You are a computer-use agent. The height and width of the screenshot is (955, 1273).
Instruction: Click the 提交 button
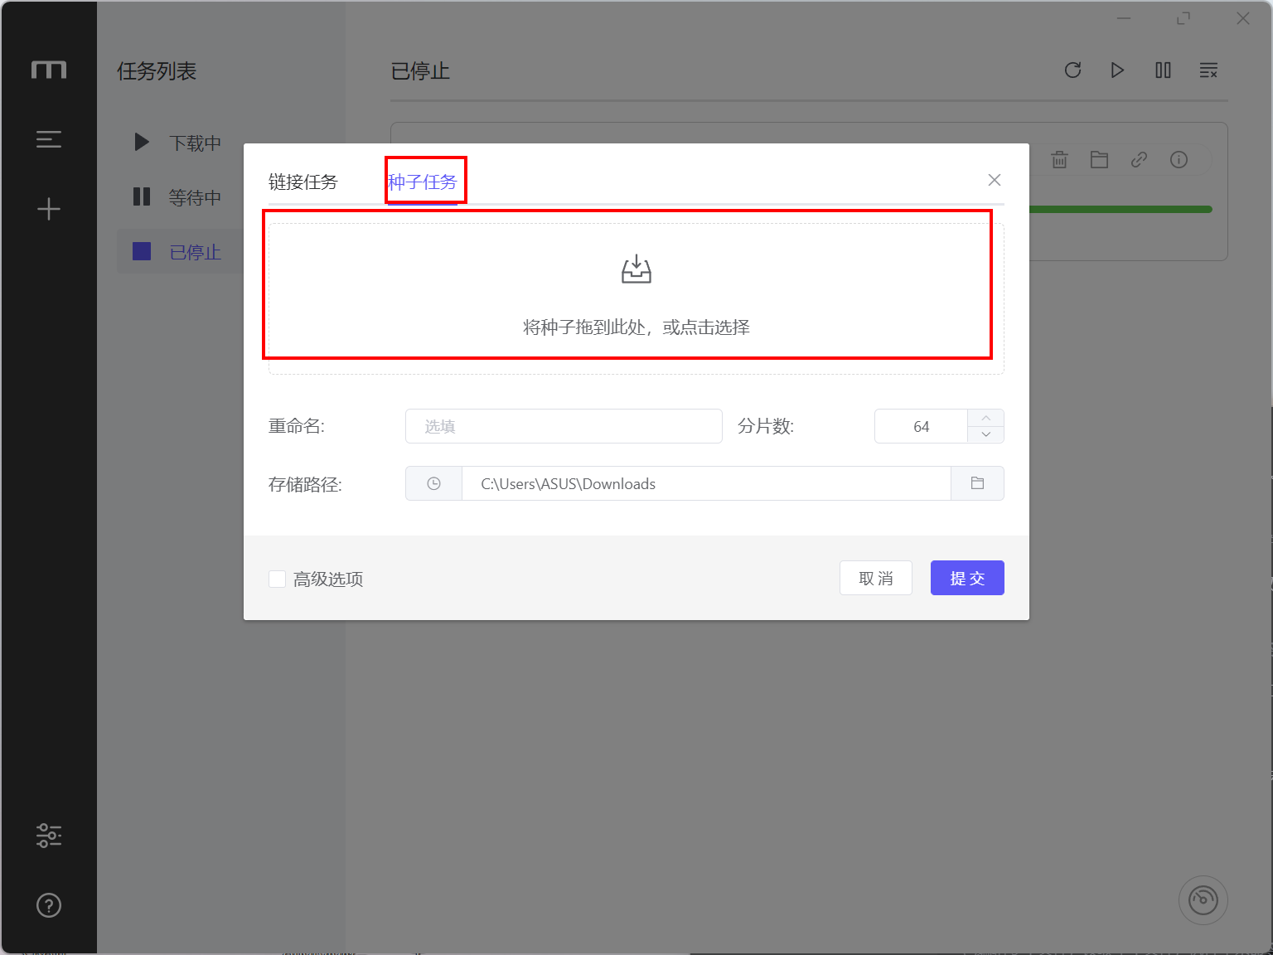point(967,578)
